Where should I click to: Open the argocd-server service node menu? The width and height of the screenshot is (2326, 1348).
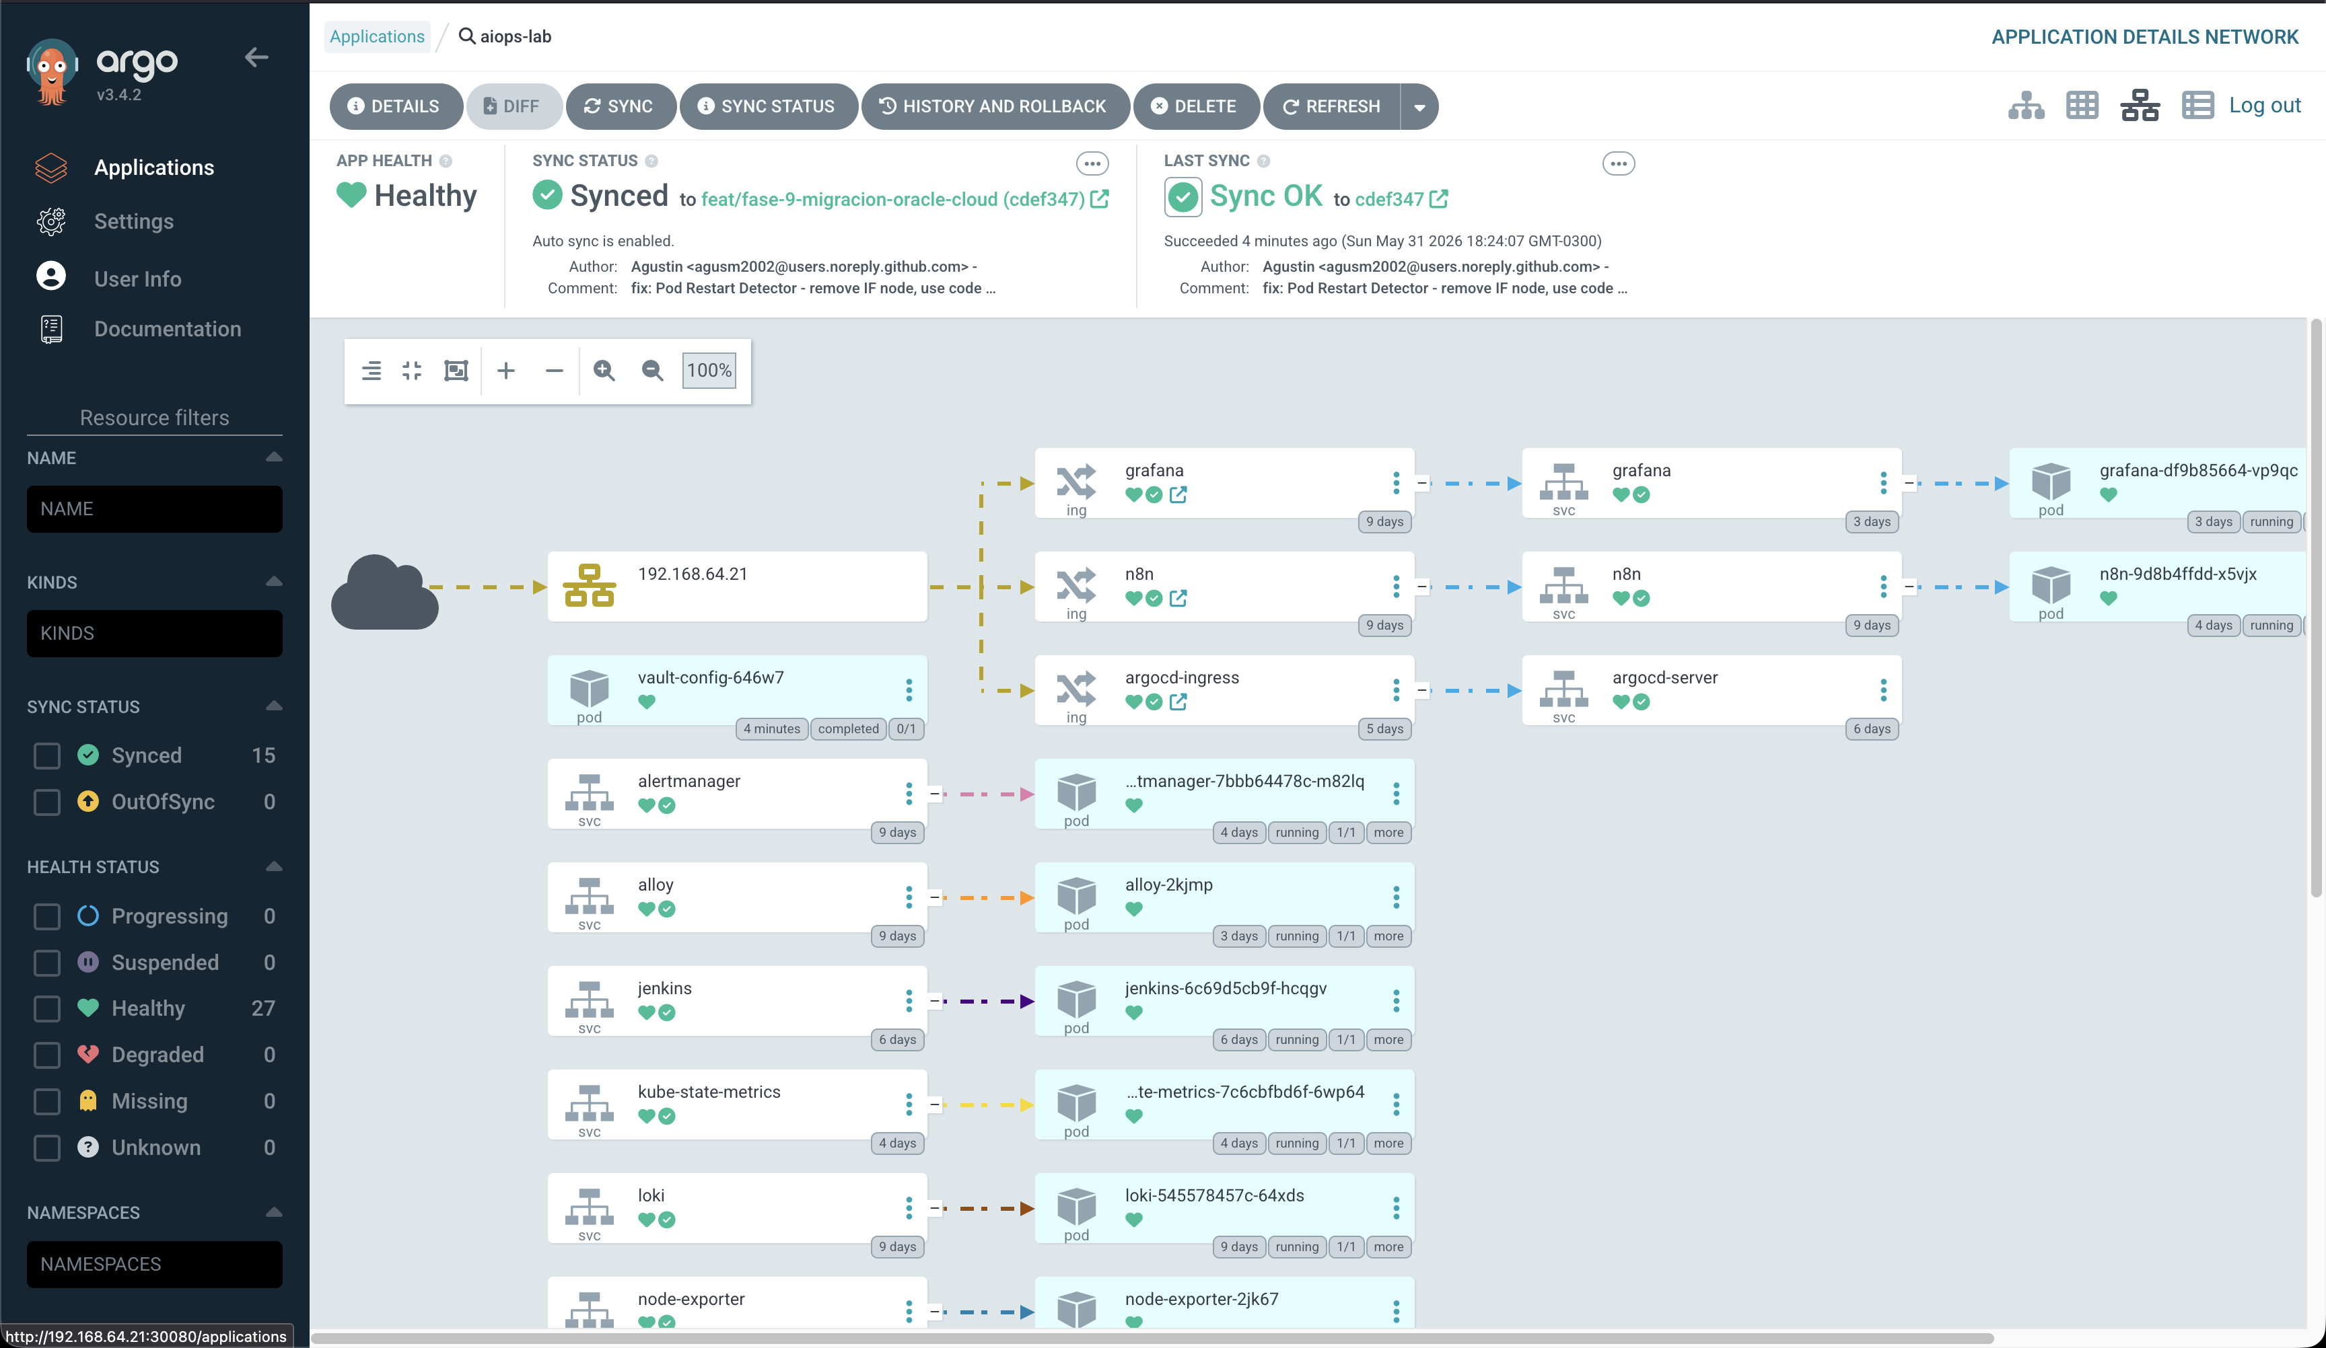tap(1883, 689)
